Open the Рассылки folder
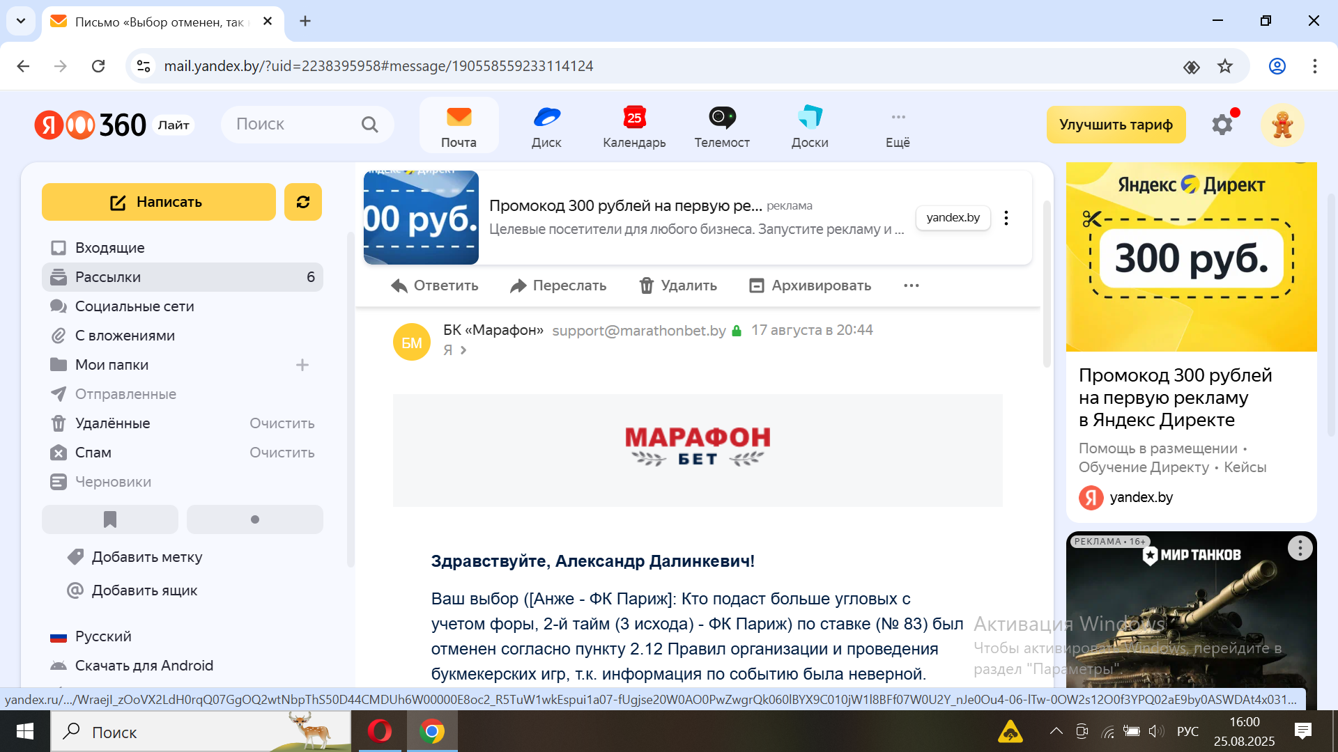Screen dimensions: 1338x752 (x=183, y=277)
